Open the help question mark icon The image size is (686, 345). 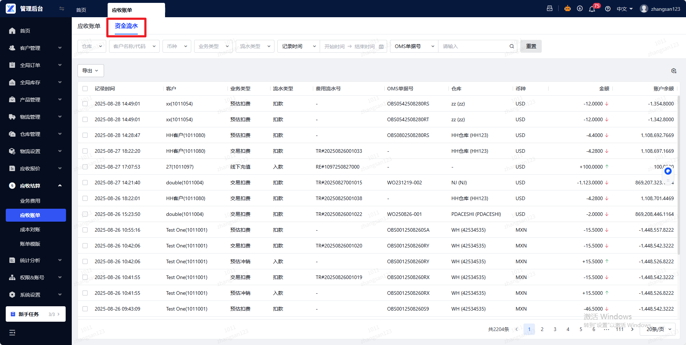[x=608, y=9]
